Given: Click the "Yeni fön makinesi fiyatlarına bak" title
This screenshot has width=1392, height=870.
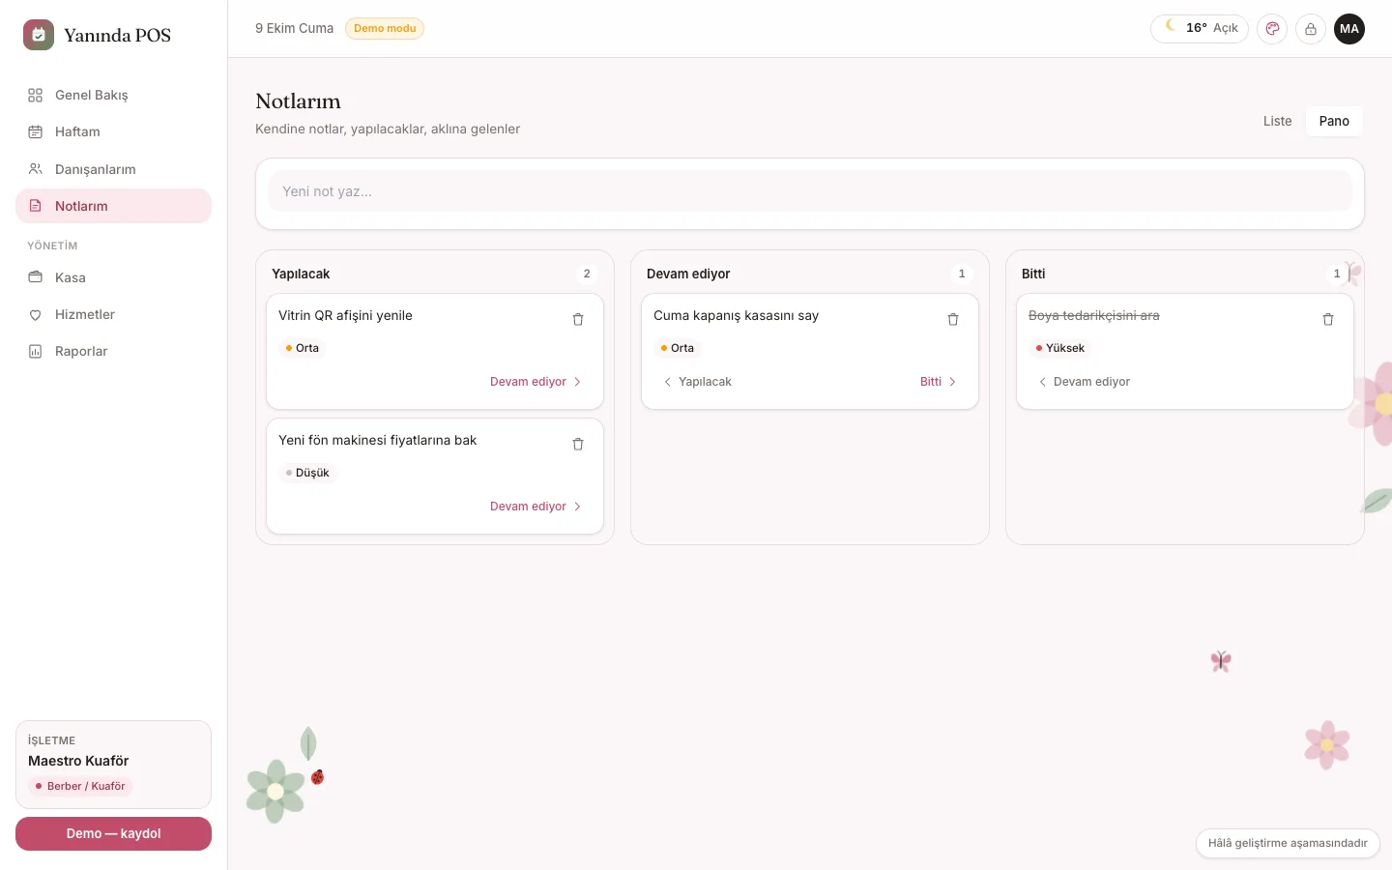Looking at the screenshot, I should pyautogui.click(x=377, y=440).
